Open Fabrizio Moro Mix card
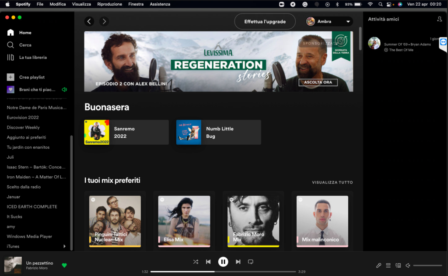Image resolution: width=448 pixels, height=276 pixels. tap(253, 221)
